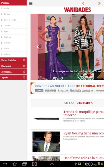This screenshot has height=167, width=104.
Task: Open Android recent apps button
Action: (x=24, y=164)
